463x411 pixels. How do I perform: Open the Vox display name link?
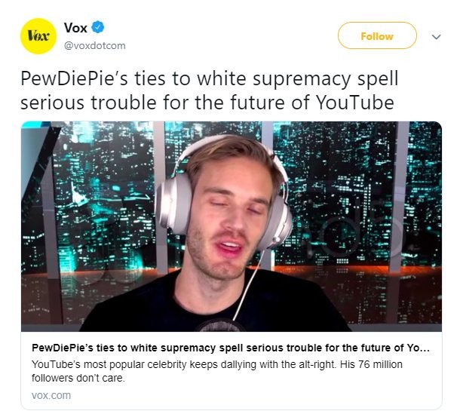point(75,28)
